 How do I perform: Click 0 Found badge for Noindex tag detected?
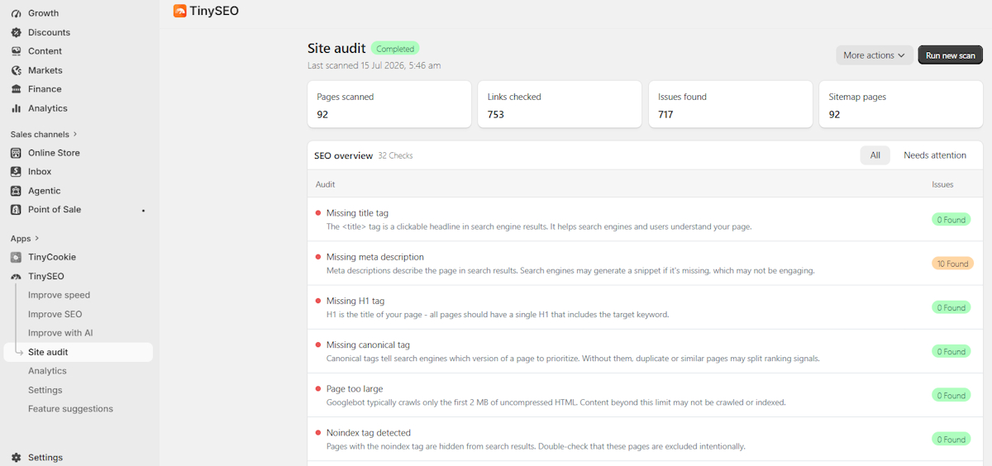952,439
